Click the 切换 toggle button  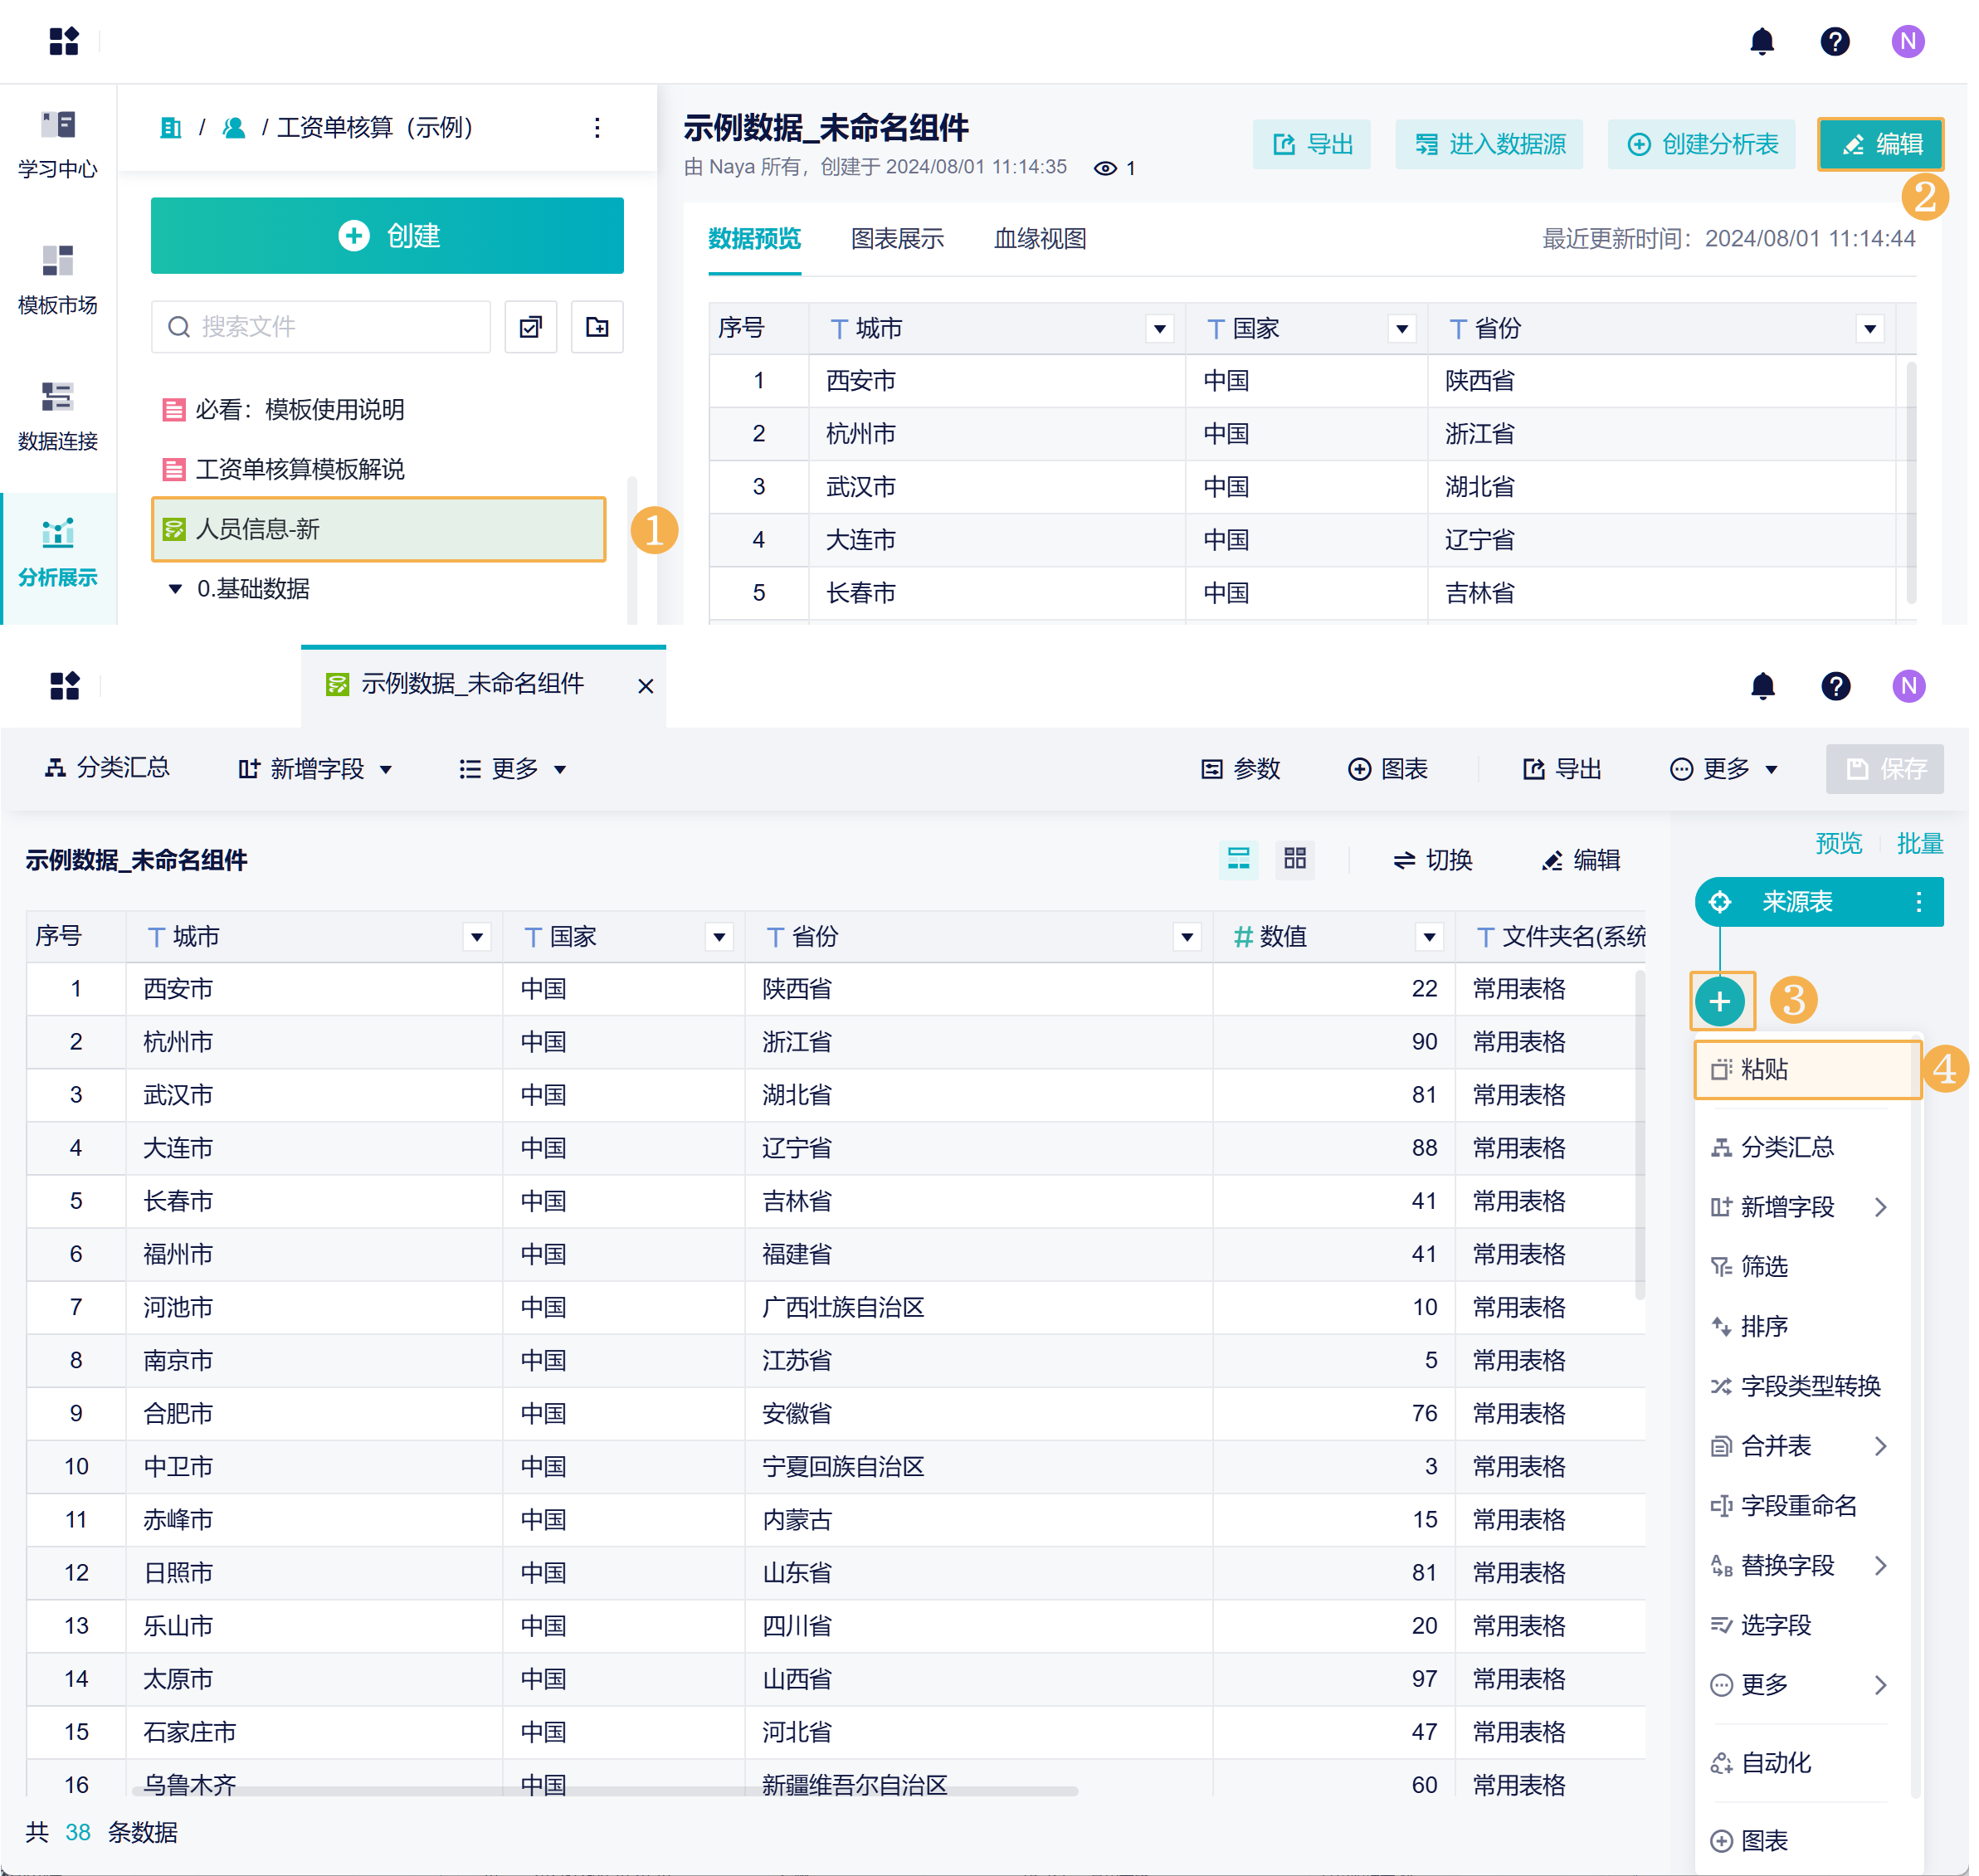coord(1432,860)
